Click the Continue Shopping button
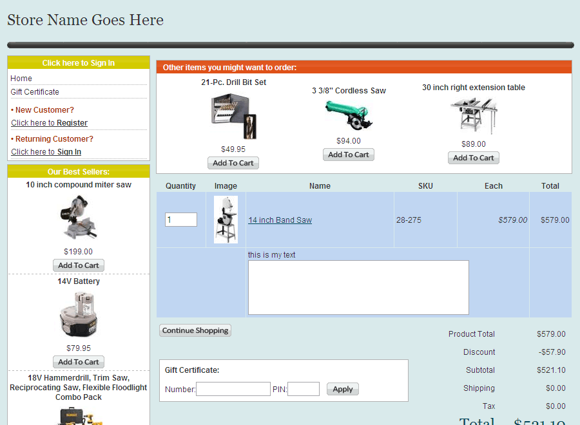Image resolution: width=580 pixels, height=425 pixels. pos(195,330)
